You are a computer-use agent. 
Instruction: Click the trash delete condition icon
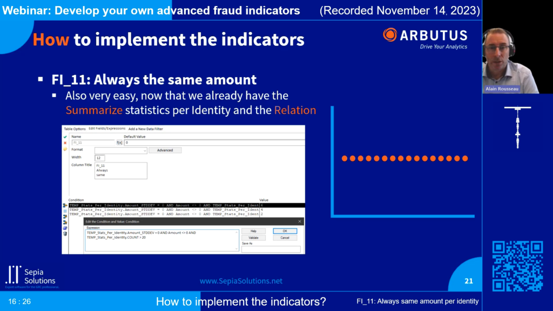(65, 233)
